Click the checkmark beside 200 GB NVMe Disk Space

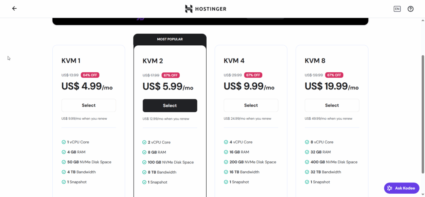[x=226, y=162]
